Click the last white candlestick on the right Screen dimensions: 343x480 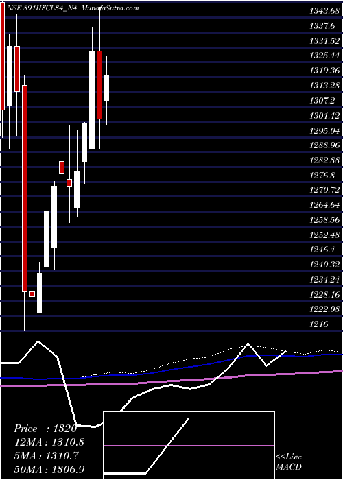(x=106, y=88)
